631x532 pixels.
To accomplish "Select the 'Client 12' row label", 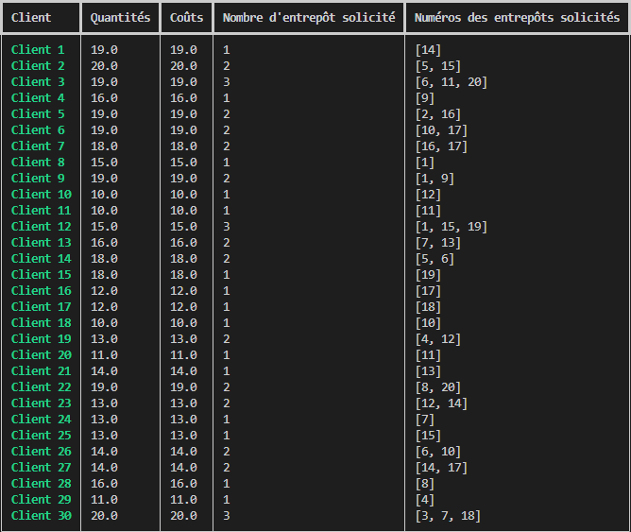I will coord(41,227).
